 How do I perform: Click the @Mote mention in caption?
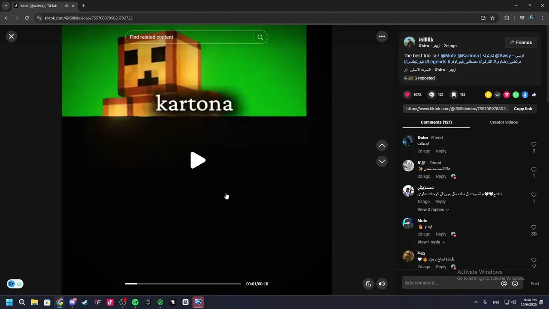click(449, 56)
